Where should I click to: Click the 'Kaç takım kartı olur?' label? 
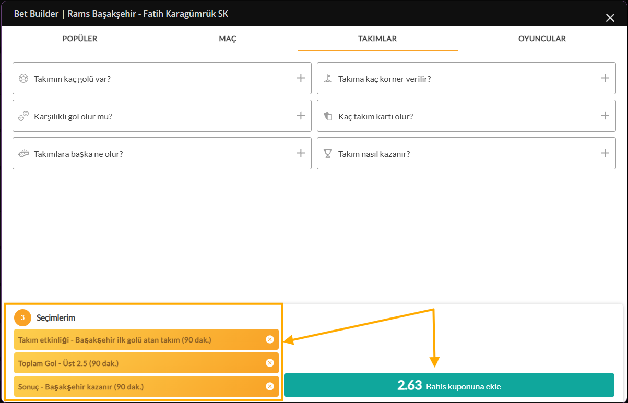pos(376,117)
